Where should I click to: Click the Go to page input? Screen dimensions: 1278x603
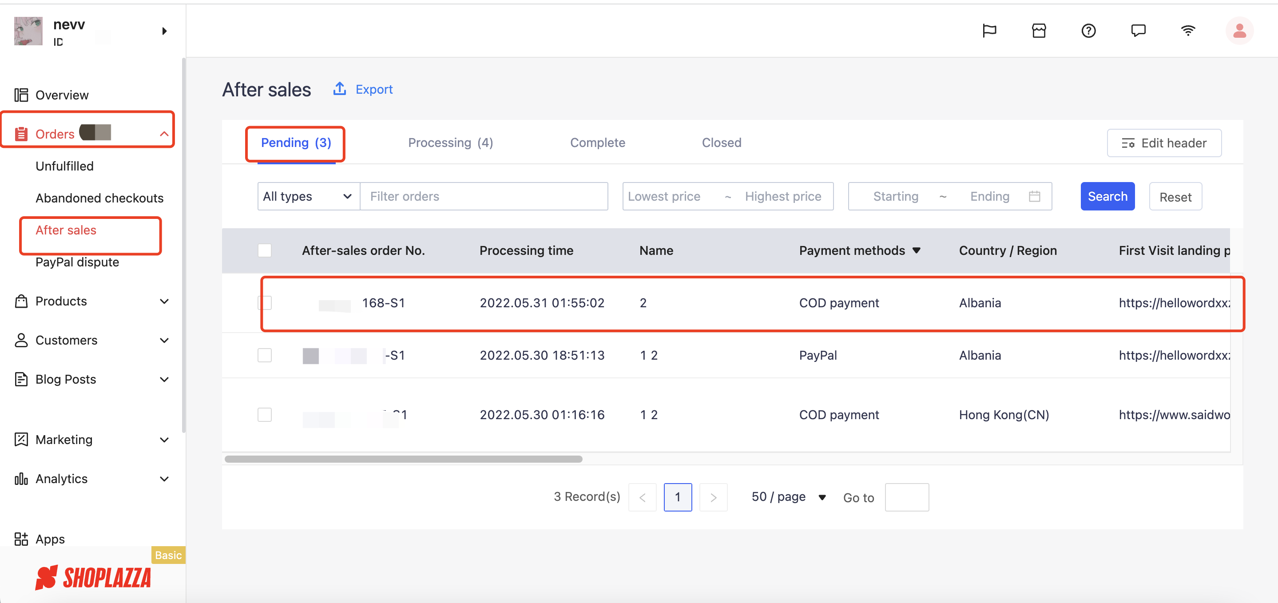coord(906,497)
